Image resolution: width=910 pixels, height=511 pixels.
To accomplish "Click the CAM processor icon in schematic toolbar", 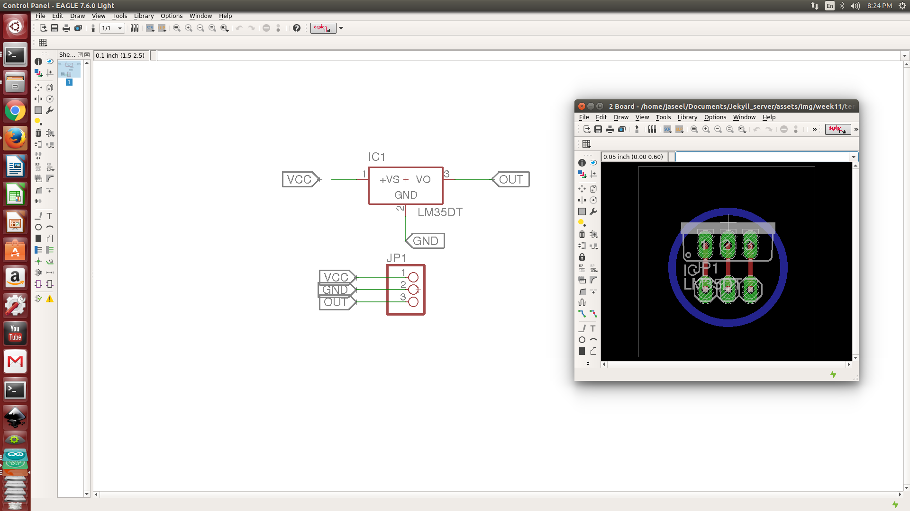I will tap(78, 28).
